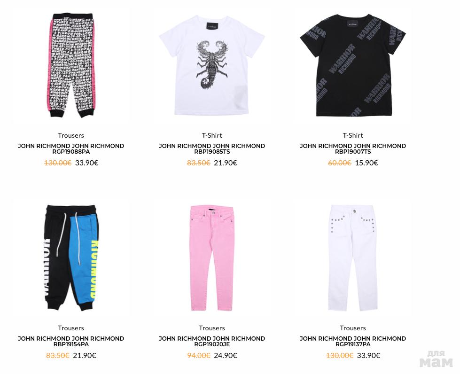The height and width of the screenshot is (374, 460).
Task: Click the Trousers label above RGP19020JE
Action: [212, 328]
